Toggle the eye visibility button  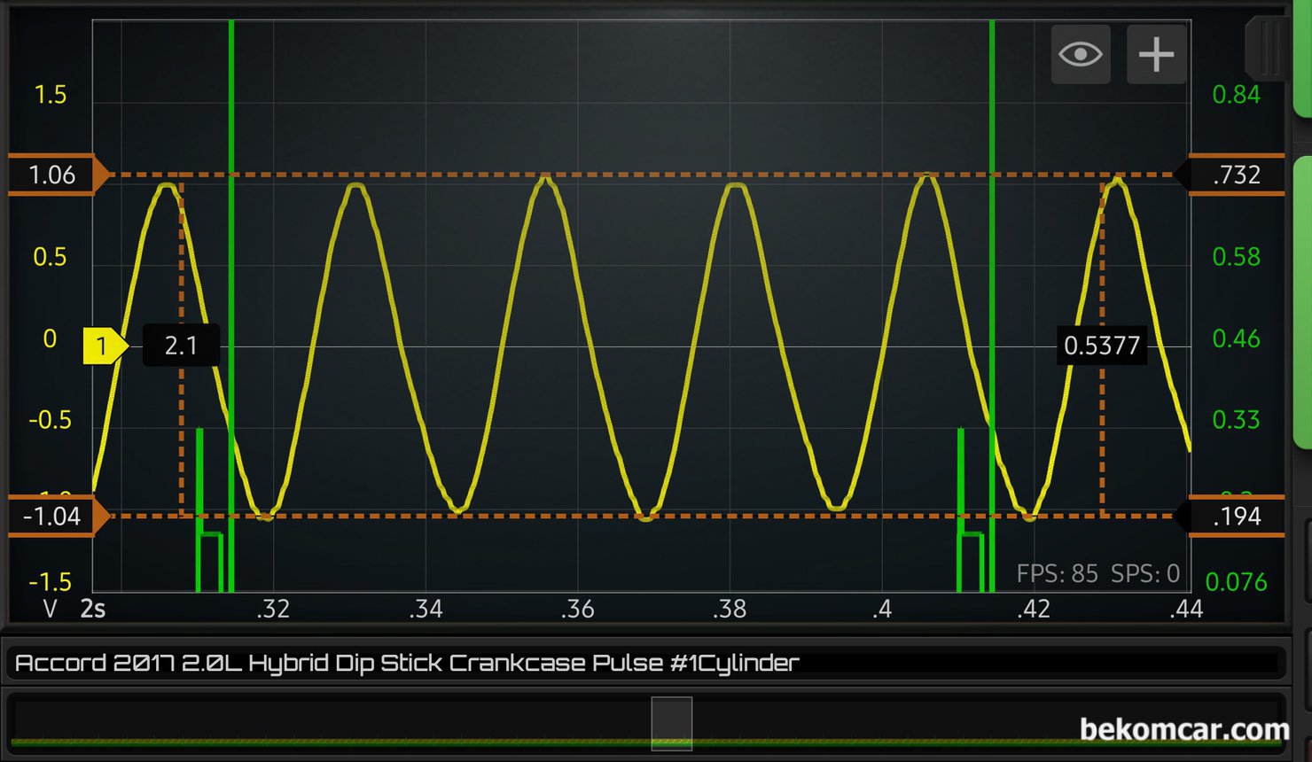click(x=1080, y=55)
